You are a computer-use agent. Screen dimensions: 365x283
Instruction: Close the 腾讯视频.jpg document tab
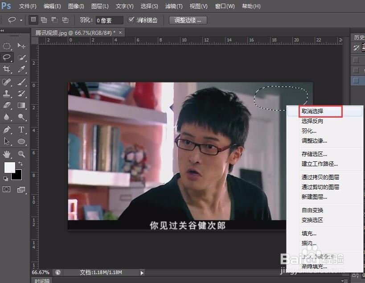coord(120,33)
